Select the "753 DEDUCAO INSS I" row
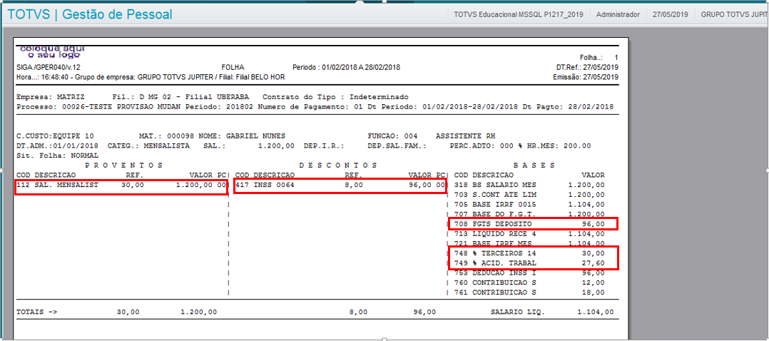This screenshot has width=769, height=341. tap(529, 273)
